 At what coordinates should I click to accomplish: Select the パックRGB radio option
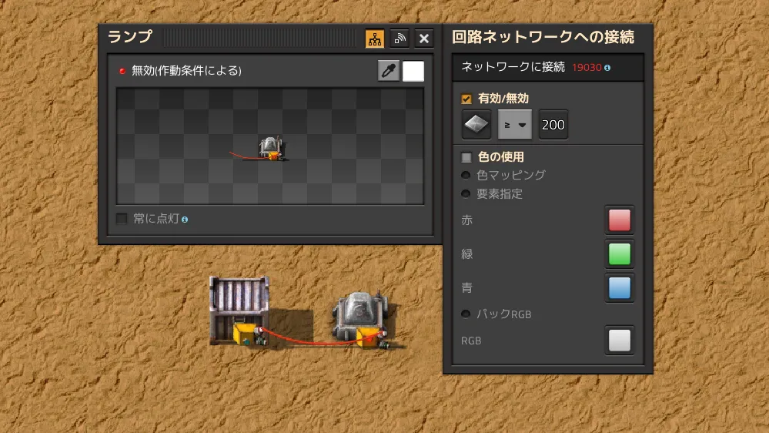466,314
